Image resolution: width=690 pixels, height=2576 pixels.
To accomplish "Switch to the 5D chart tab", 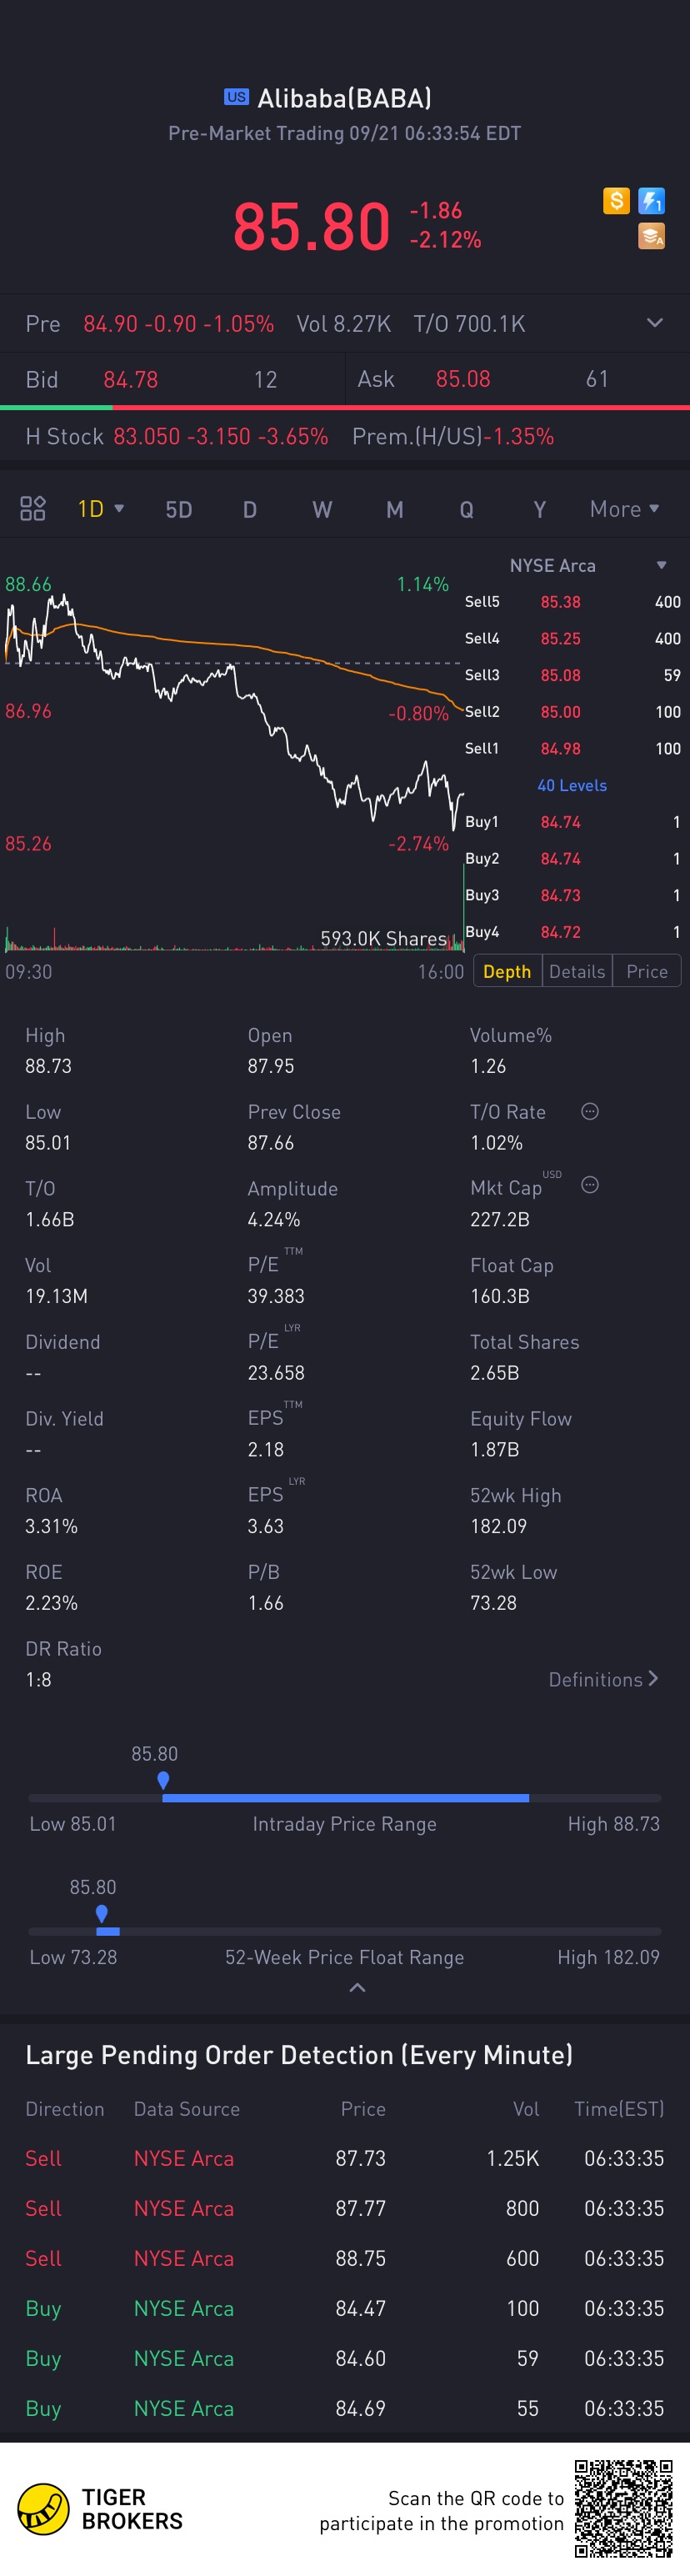I will tap(178, 510).
